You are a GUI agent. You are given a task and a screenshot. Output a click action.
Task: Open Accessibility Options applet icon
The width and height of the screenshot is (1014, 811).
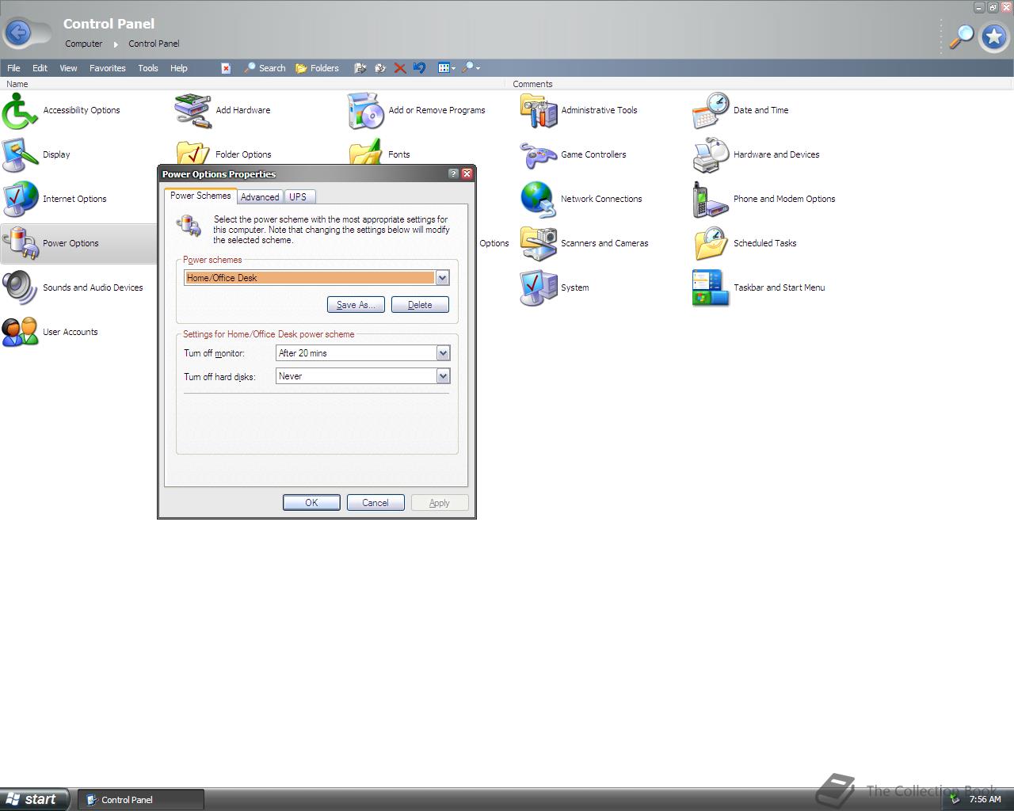coord(20,110)
